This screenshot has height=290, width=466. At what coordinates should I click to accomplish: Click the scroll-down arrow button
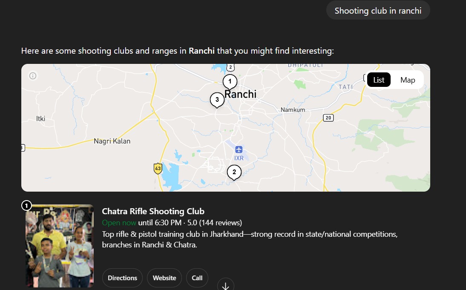(x=226, y=285)
